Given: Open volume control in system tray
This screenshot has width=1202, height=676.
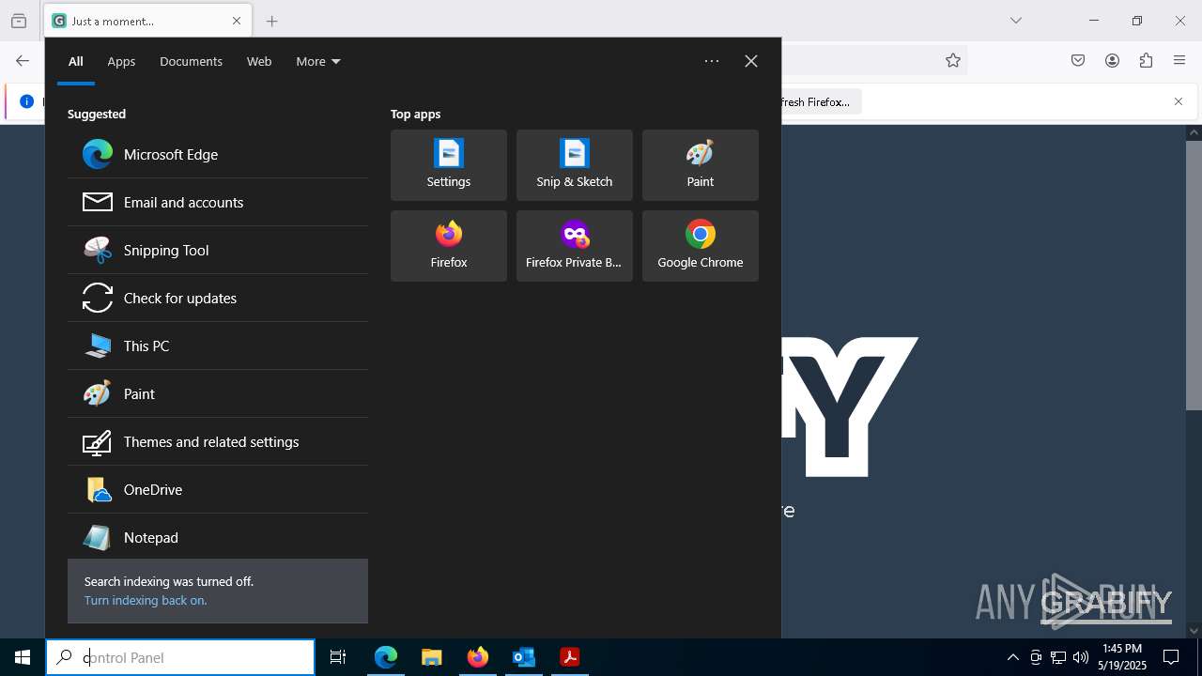Looking at the screenshot, I should [x=1081, y=657].
